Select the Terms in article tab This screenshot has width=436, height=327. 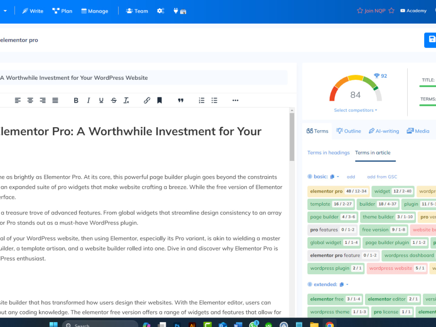[x=373, y=153]
